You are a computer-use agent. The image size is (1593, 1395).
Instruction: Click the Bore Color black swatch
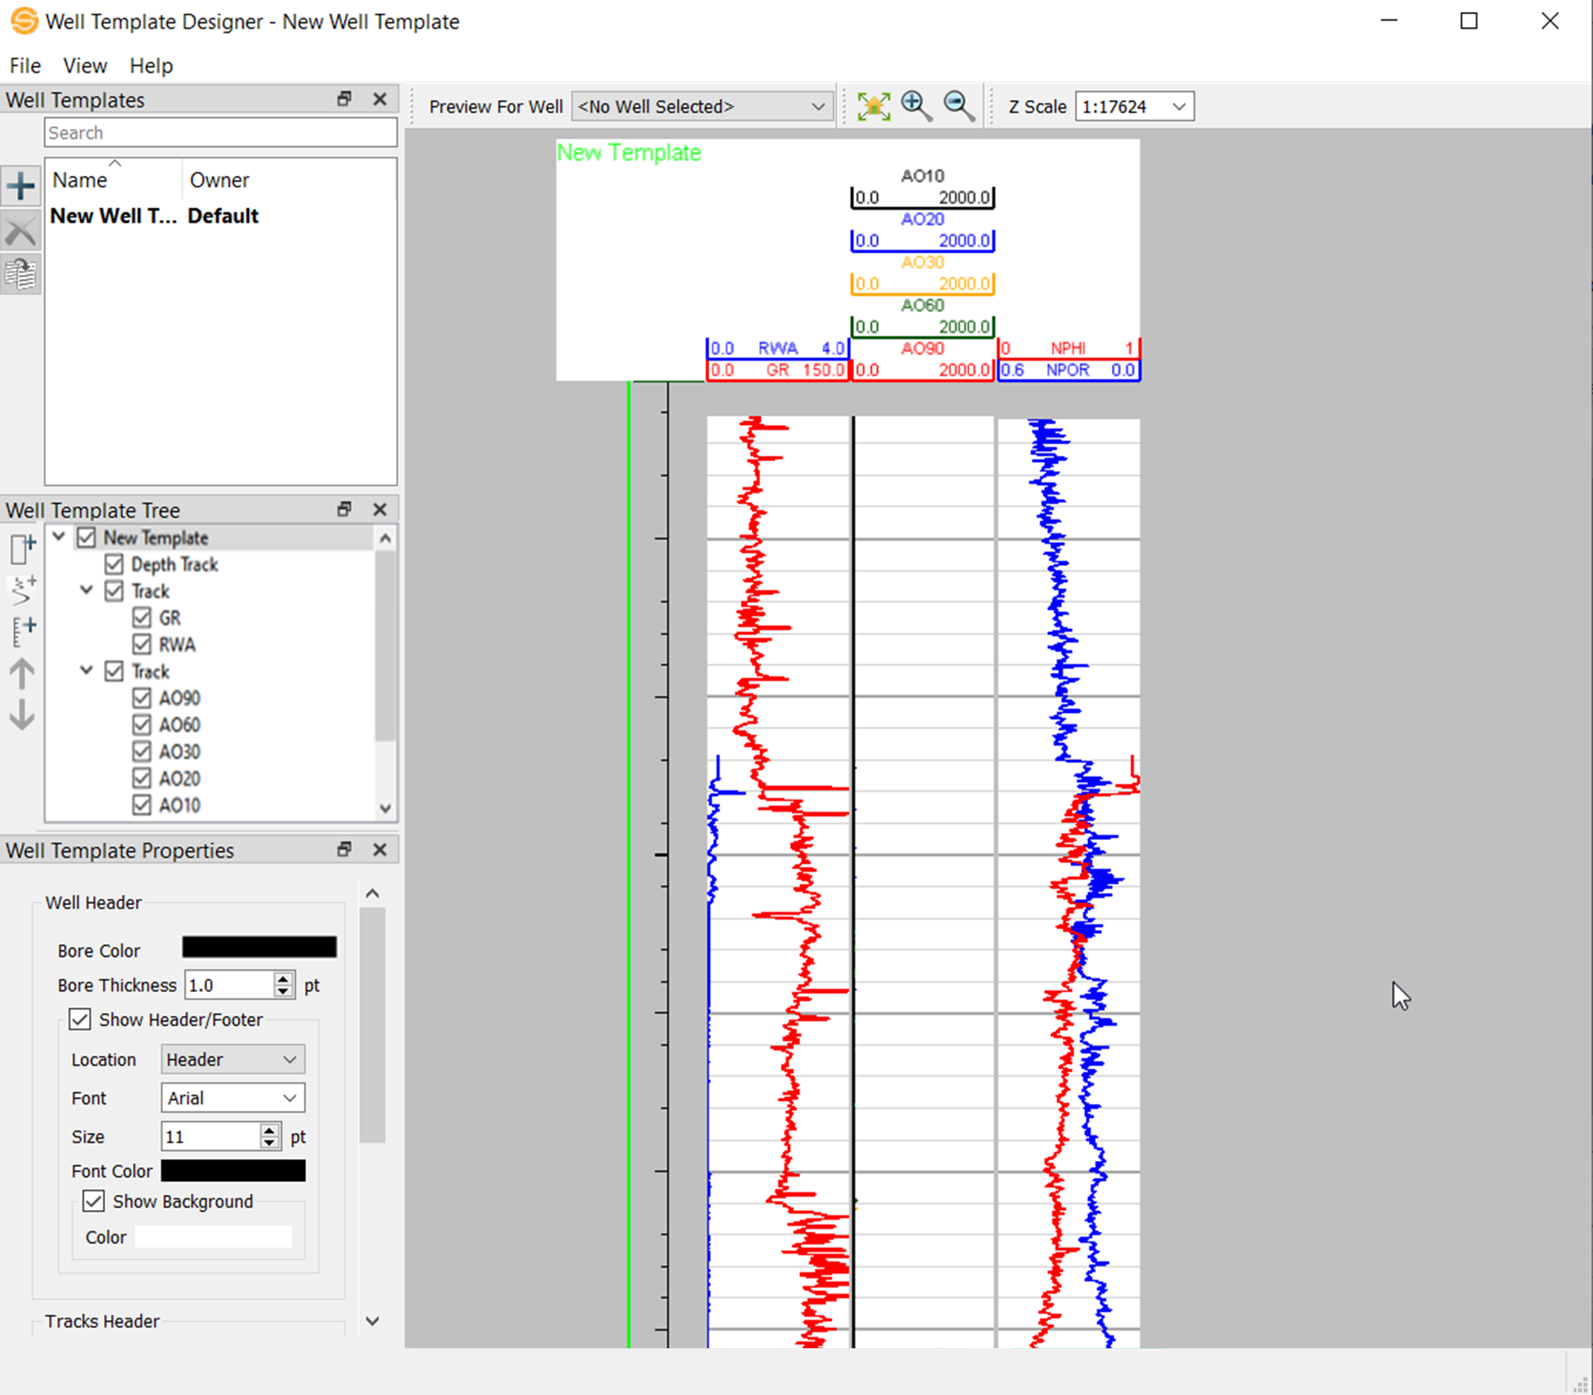(x=259, y=947)
